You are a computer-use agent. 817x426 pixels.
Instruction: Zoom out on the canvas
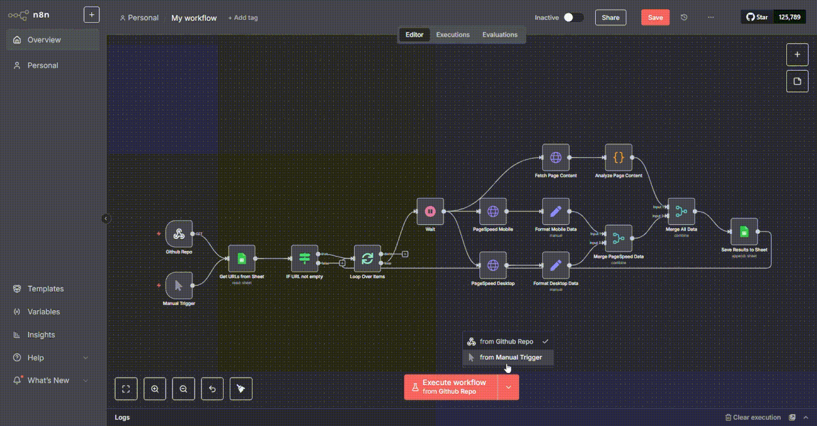[183, 389]
